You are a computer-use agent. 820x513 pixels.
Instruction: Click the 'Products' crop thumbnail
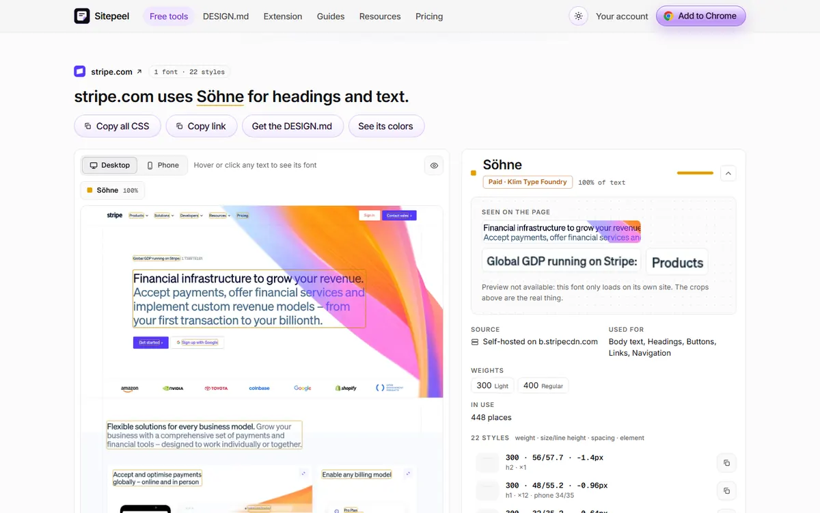pyautogui.click(x=677, y=262)
